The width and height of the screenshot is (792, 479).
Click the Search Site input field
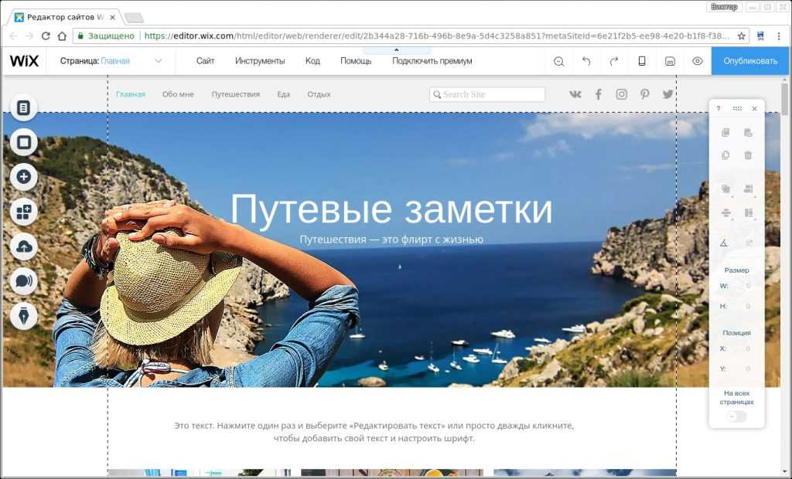click(x=487, y=94)
